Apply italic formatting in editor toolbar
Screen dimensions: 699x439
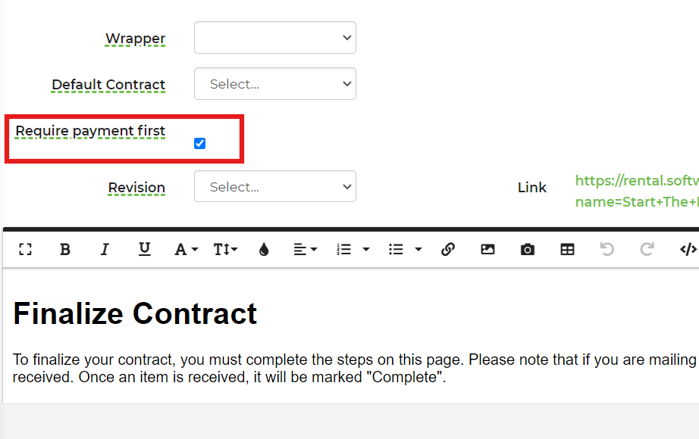click(x=105, y=250)
